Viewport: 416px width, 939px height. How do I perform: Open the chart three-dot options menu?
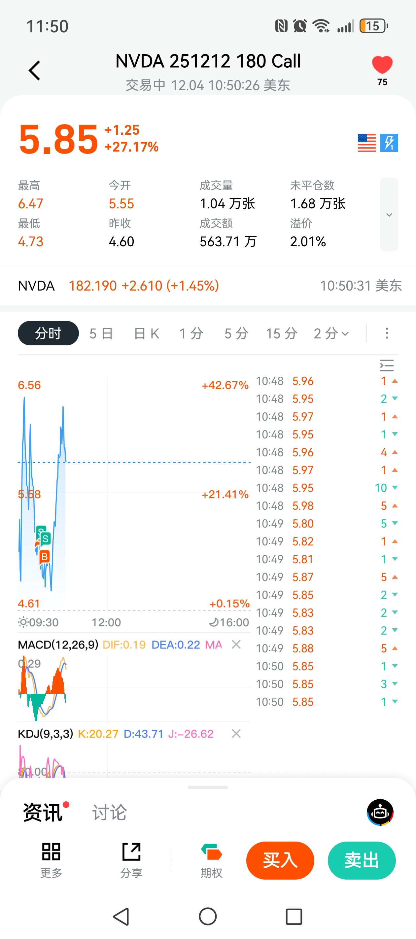(387, 333)
